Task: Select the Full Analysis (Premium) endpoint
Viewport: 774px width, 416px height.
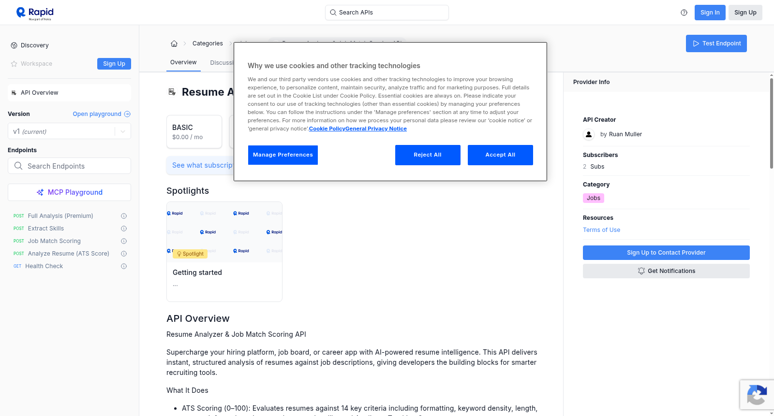Action: click(x=60, y=216)
